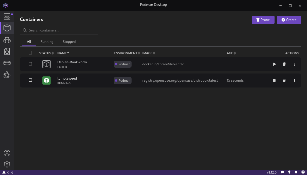307x175 pixels.
Task: Open the Accounts icon in sidebar
Action: pyautogui.click(x=7, y=153)
